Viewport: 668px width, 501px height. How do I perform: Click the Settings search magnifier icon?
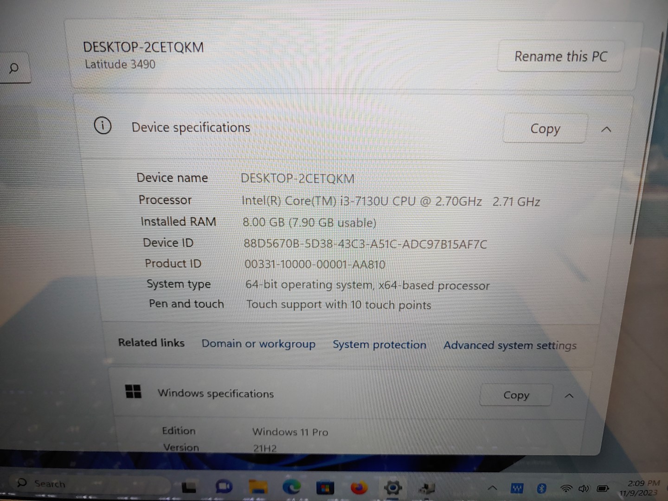14,69
